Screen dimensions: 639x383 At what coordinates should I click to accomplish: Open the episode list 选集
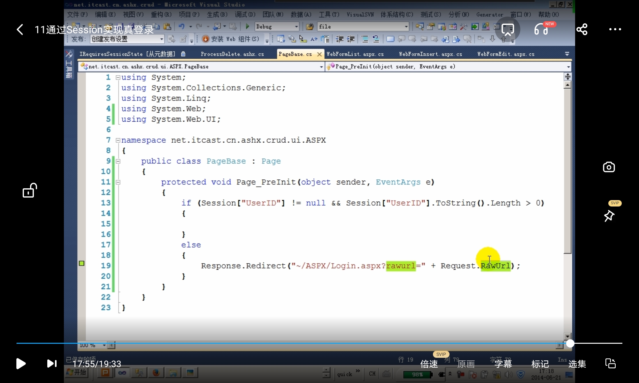point(577,364)
